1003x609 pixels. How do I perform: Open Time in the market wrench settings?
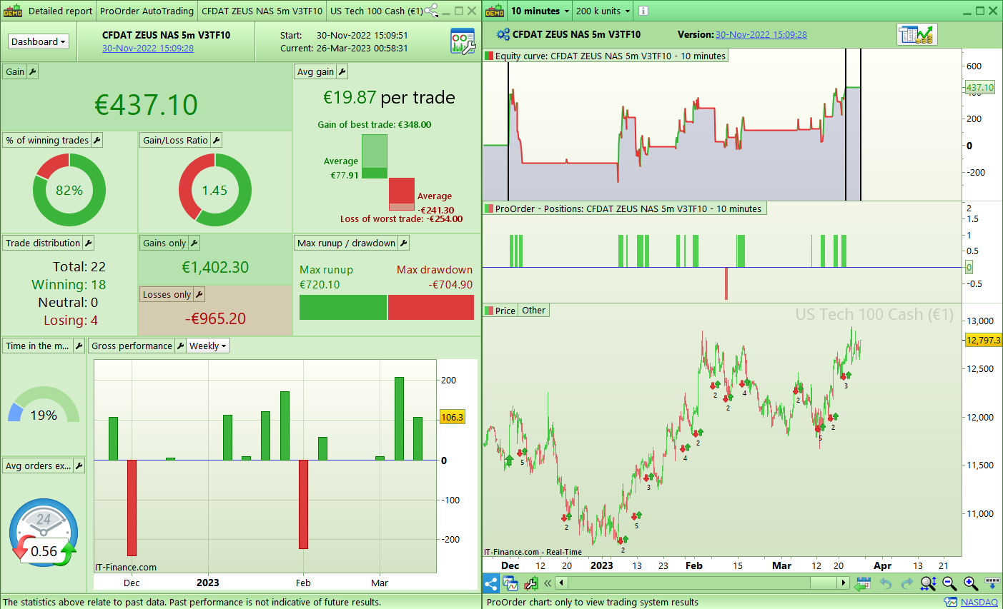pos(79,346)
